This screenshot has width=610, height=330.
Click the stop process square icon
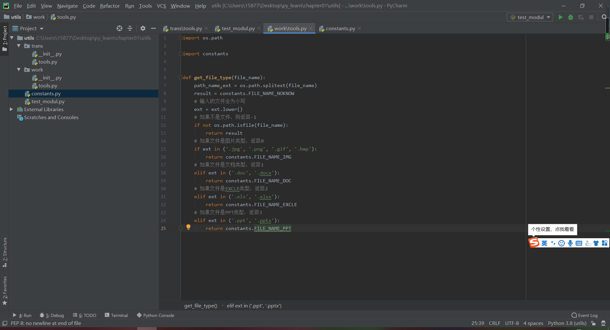(591, 17)
